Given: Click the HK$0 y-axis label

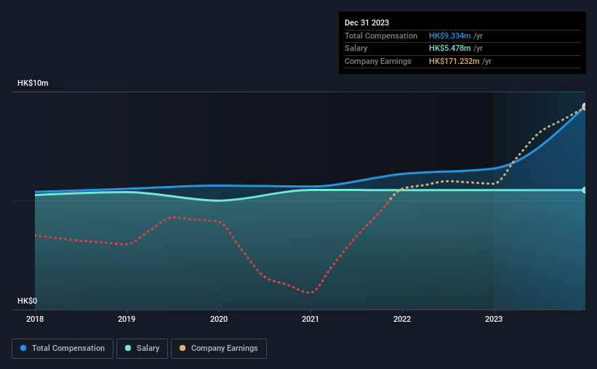Looking at the screenshot, I should point(28,301).
